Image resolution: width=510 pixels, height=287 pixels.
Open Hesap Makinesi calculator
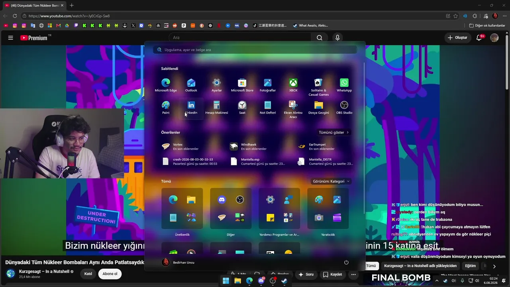217,107
